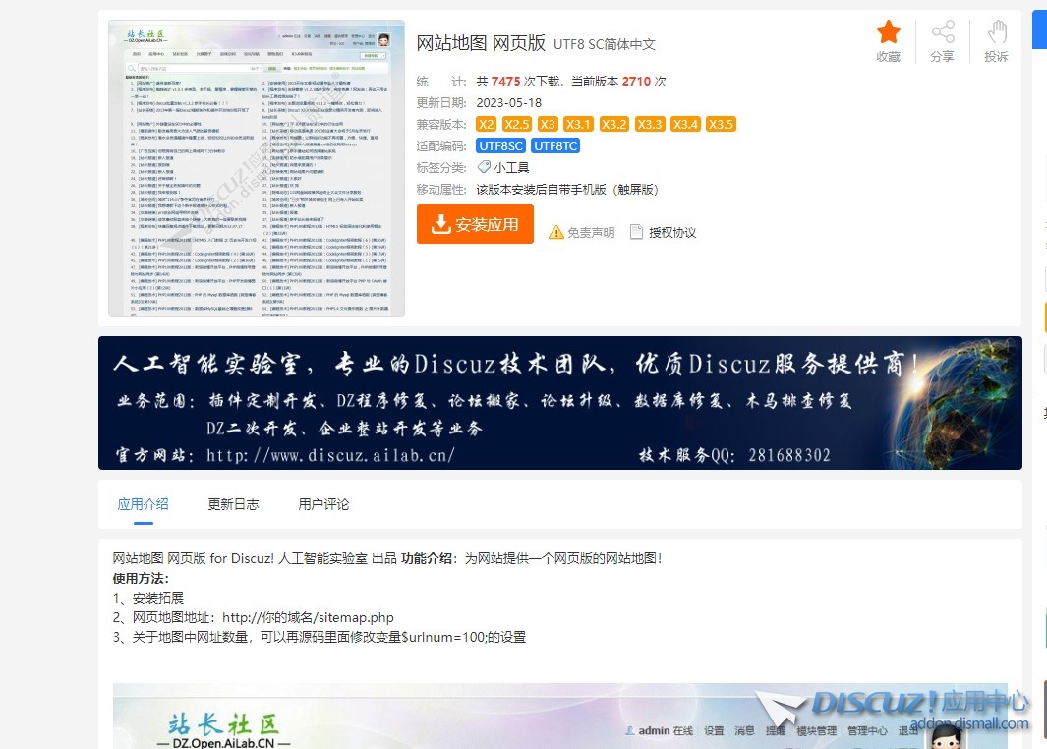Viewport: 1047px width, 749px height.
Task: Click the orange star 收藏 favorite icon
Action: pos(888,32)
